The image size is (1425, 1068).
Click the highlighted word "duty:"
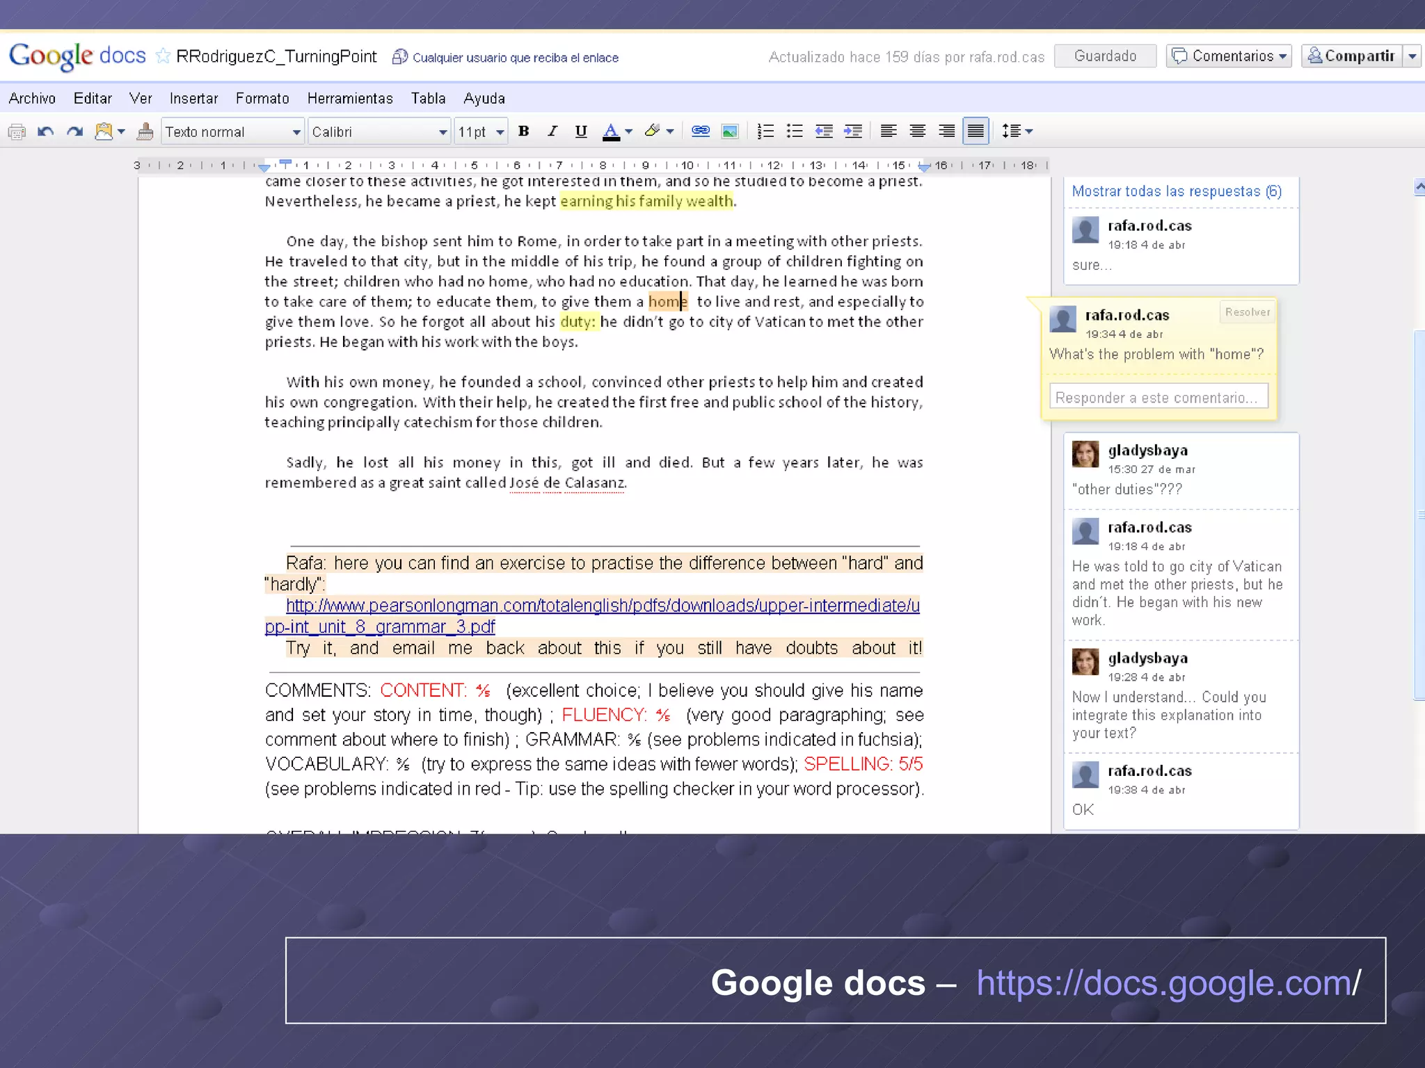[x=578, y=321]
